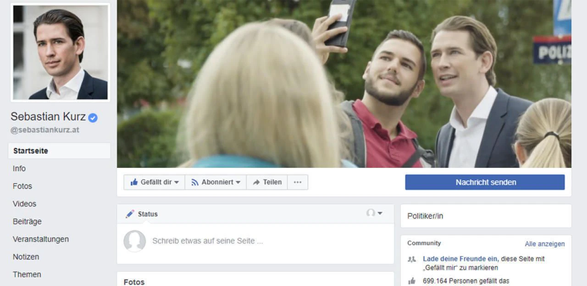Viewport: 587px width, 286px height.
Task: Open the Sebastian Kurz profile picture
Action: pos(61,52)
